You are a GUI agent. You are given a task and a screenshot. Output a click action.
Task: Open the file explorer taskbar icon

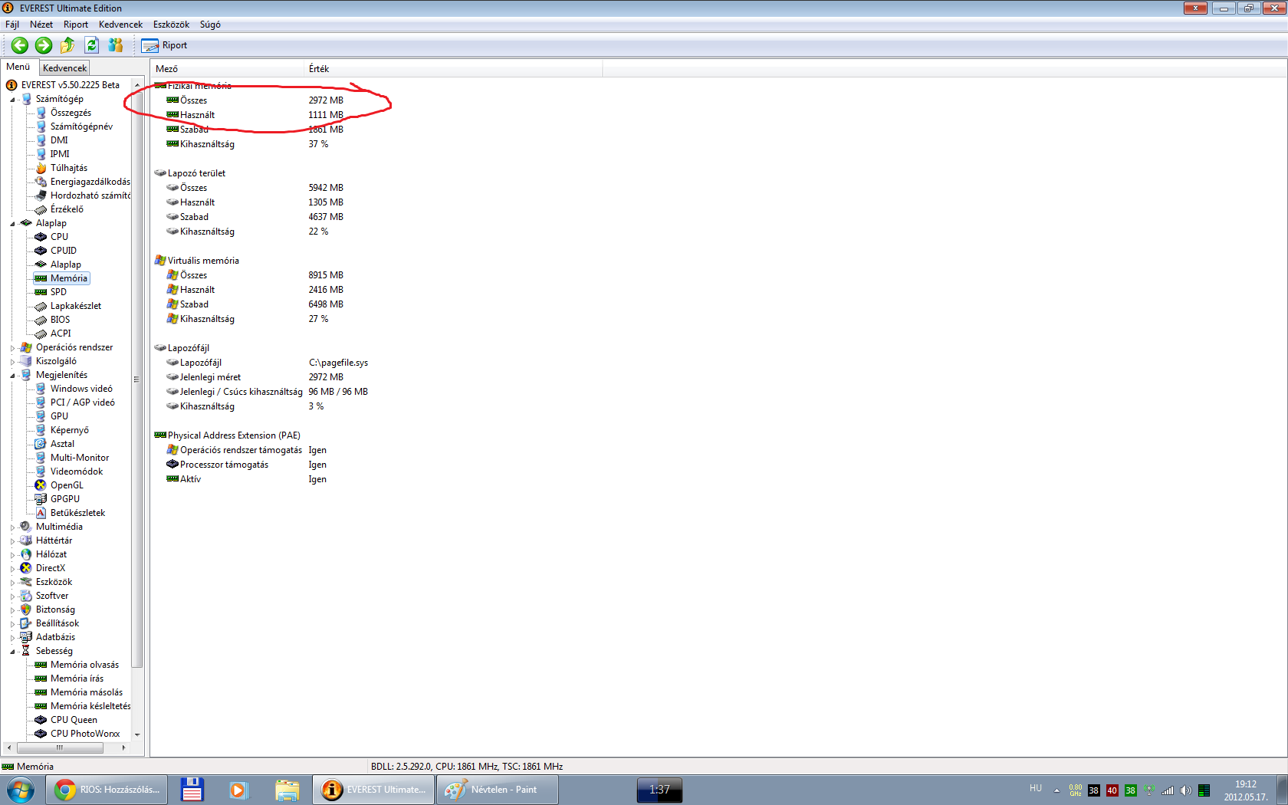(287, 790)
